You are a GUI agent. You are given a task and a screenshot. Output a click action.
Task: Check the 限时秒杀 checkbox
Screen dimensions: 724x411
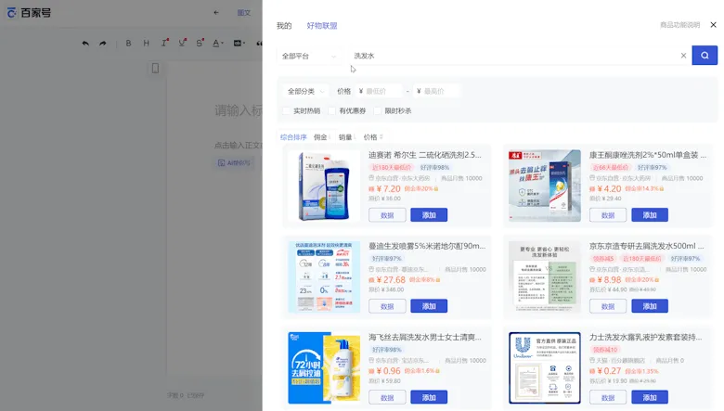tap(377, 110)
